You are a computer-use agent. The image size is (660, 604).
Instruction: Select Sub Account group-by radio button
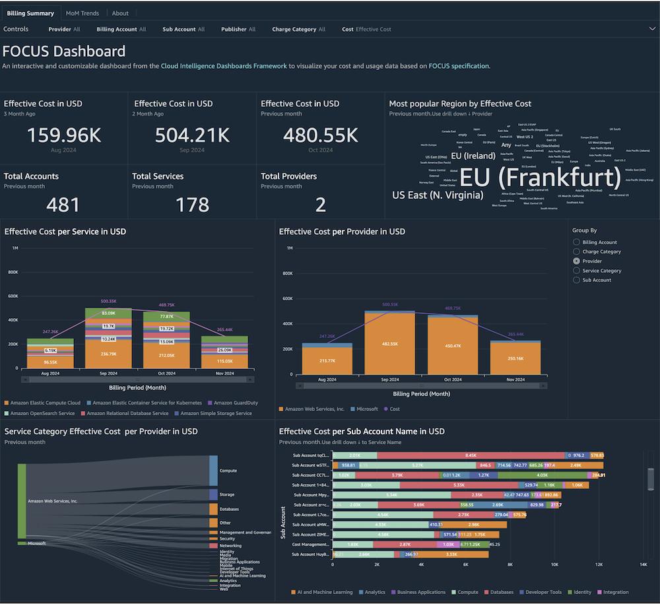576,280
